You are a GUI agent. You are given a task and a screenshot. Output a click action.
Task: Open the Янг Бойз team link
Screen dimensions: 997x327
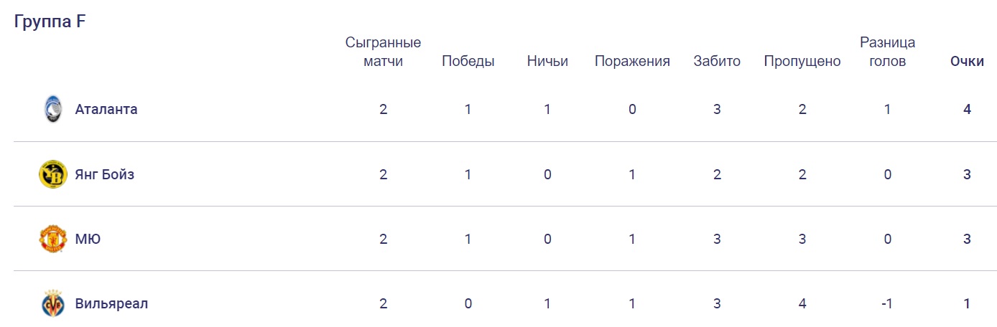tap(105, 174)
